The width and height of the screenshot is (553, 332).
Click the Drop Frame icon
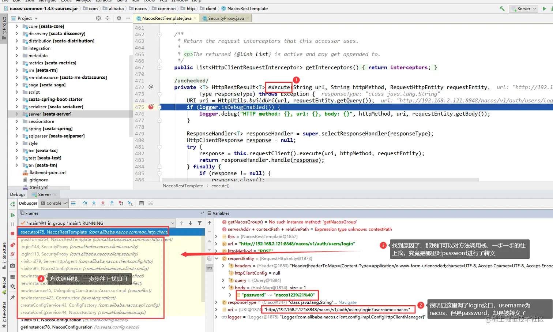pyautogui.click(x=121, y=203)
